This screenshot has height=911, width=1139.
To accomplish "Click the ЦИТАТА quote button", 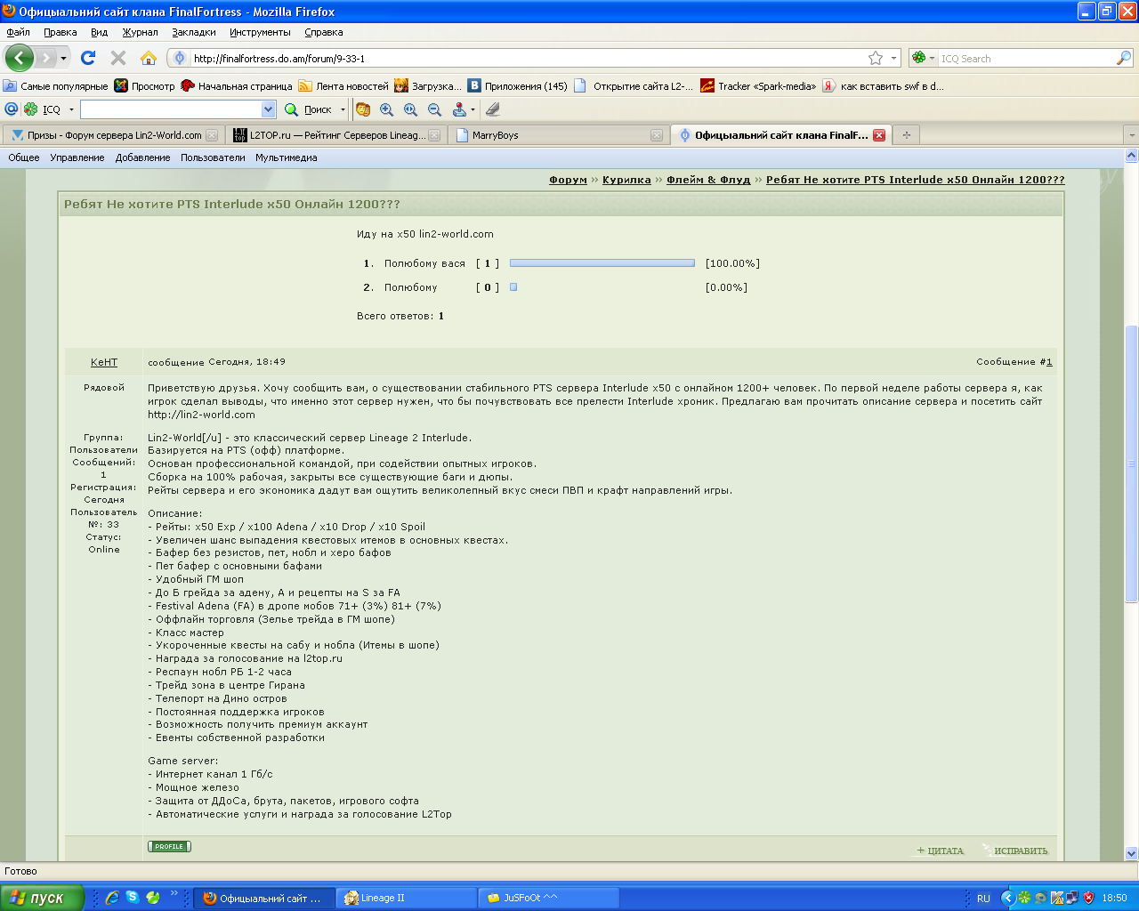I will pyautogui.click(x=940, y=851).
